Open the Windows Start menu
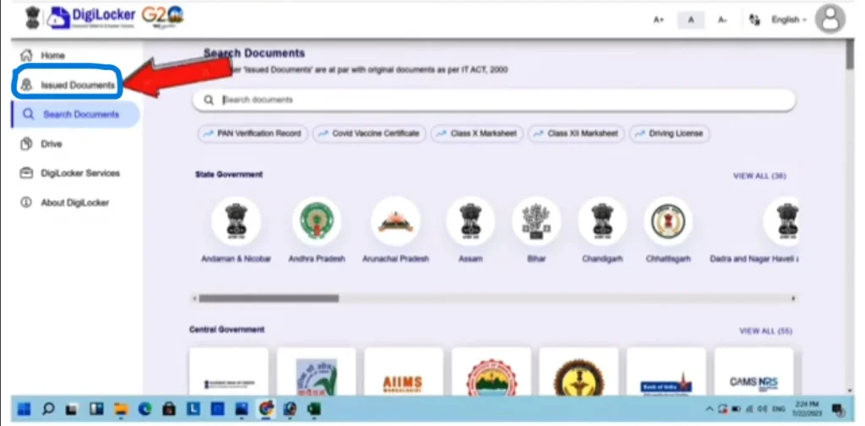 click(24, 409)
